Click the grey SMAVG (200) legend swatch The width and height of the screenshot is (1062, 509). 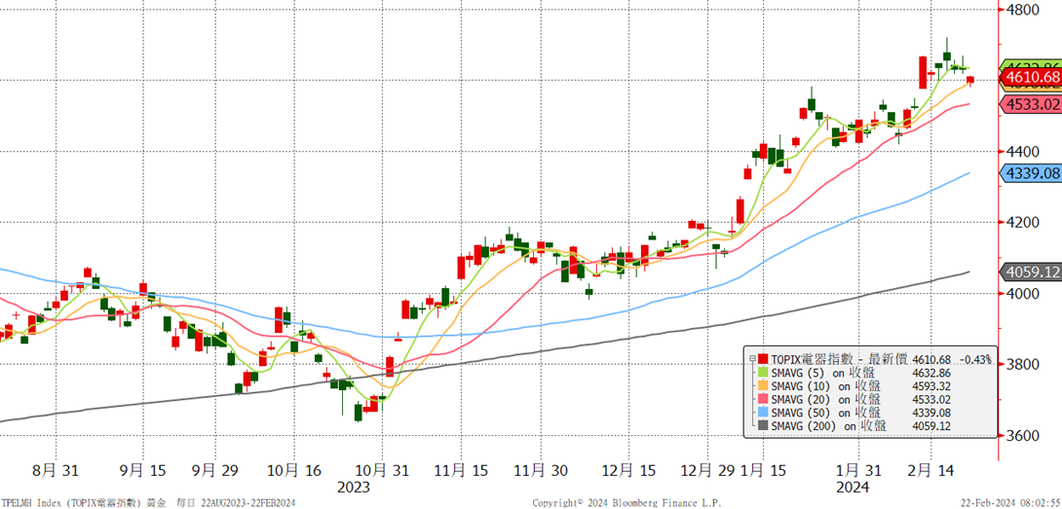pos(764,425)
